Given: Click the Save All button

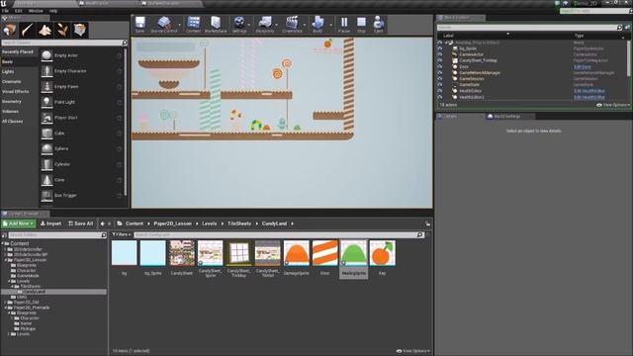Looking at the screenshot, I should click(81, 223).
